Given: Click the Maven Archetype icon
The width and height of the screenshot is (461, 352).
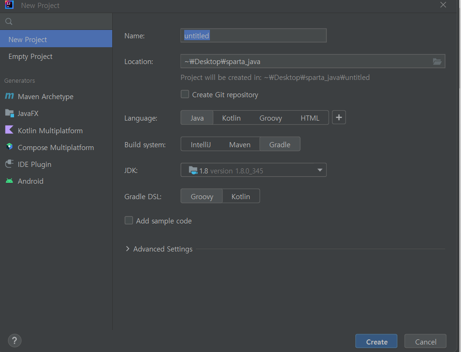Looking at the screenshot, I should (9, 96).
